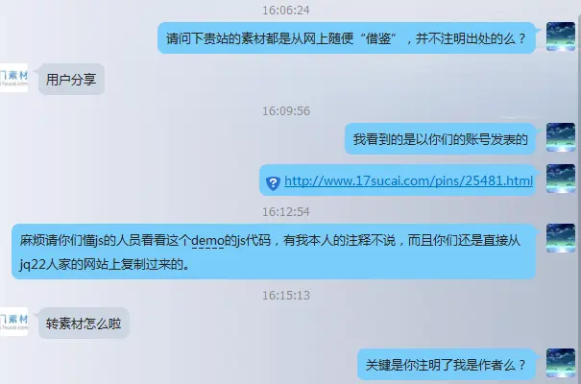The height and width of the screenshot is (384, 581).
Task: Click the long message mentioning jq22 demo
Action: coord(274,252)
